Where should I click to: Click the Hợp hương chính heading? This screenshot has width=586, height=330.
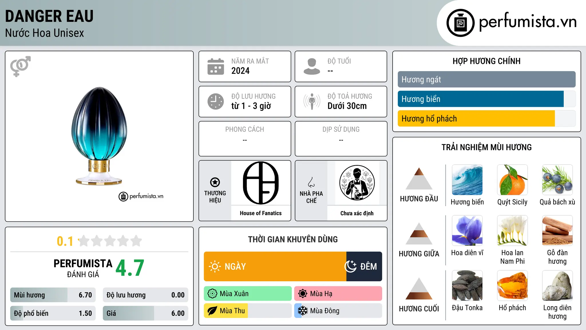point(486,61)
